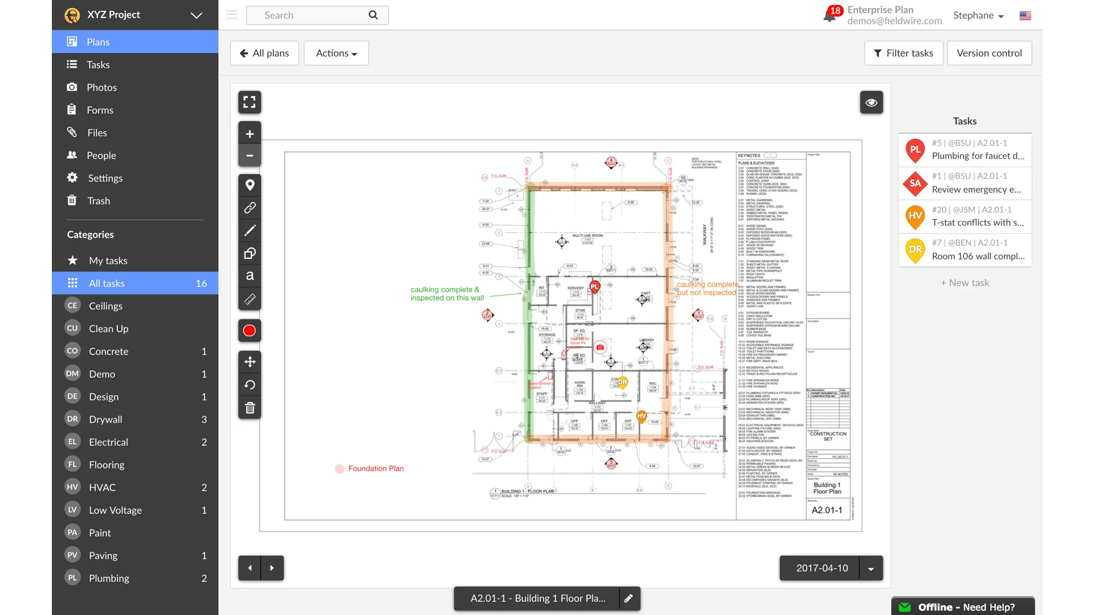Go to previous plan sheet
The height and width of the screenshot is (615, 1094).
coord(250,568)
